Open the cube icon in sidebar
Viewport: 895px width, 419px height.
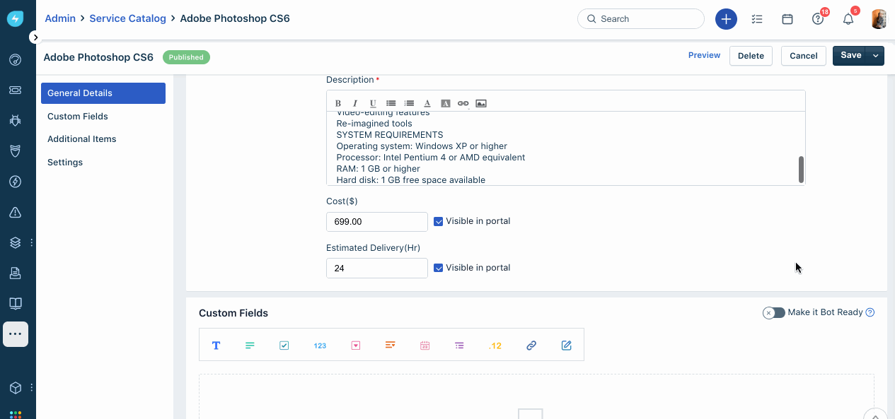pos(15,388)
